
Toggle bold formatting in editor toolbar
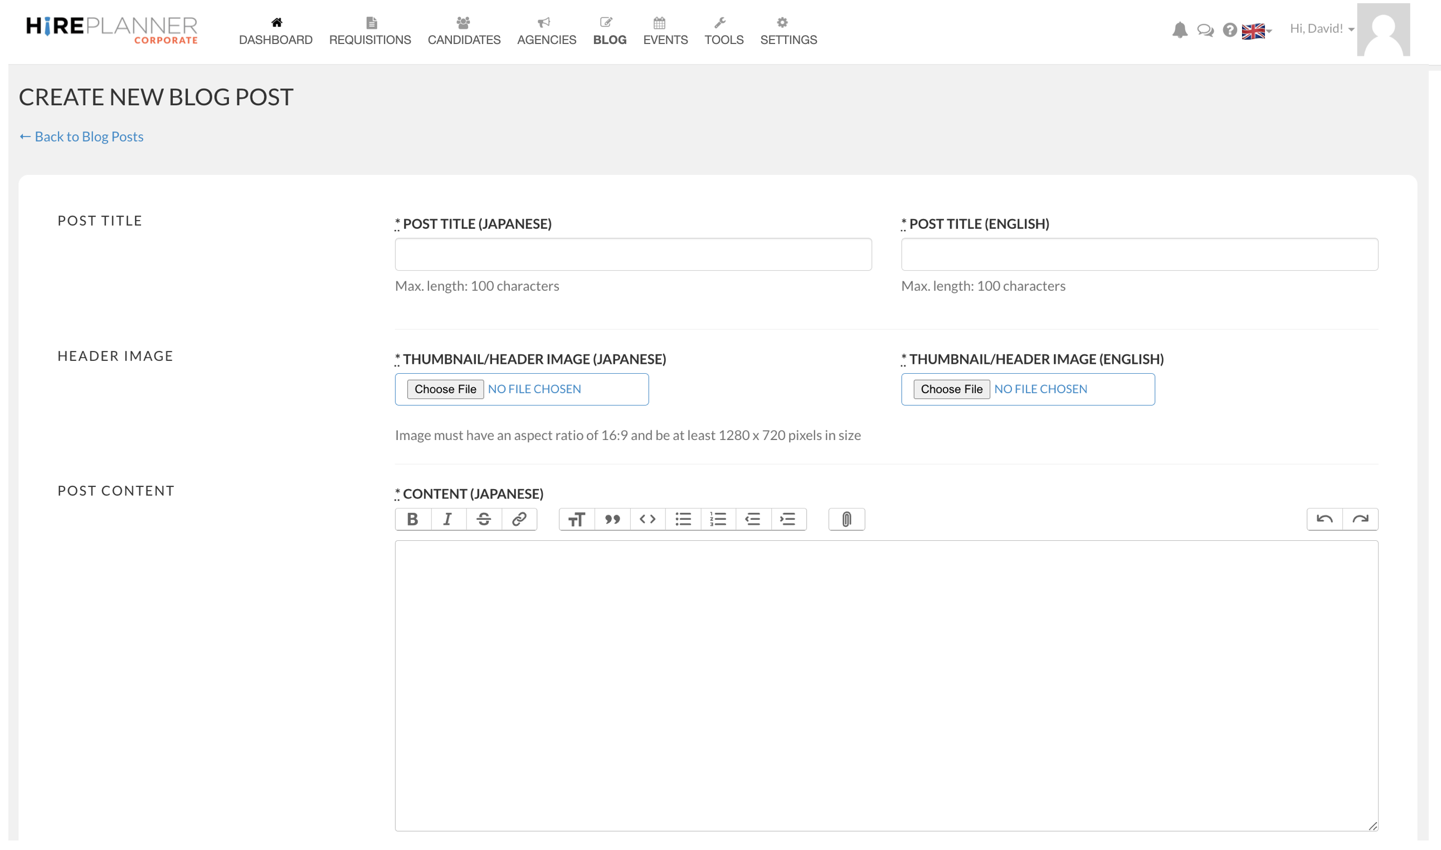click(x=412, y=520)
